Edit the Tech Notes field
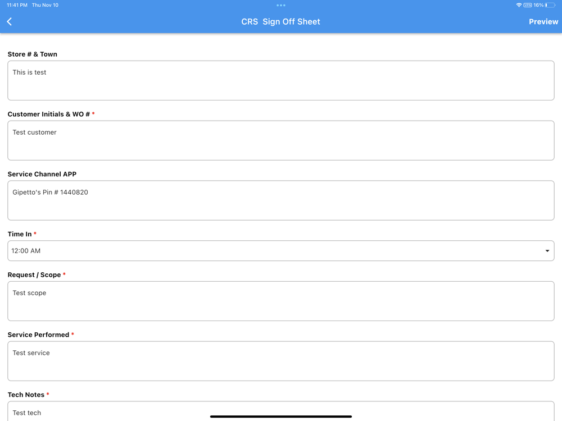 click(x=281, y=411)
